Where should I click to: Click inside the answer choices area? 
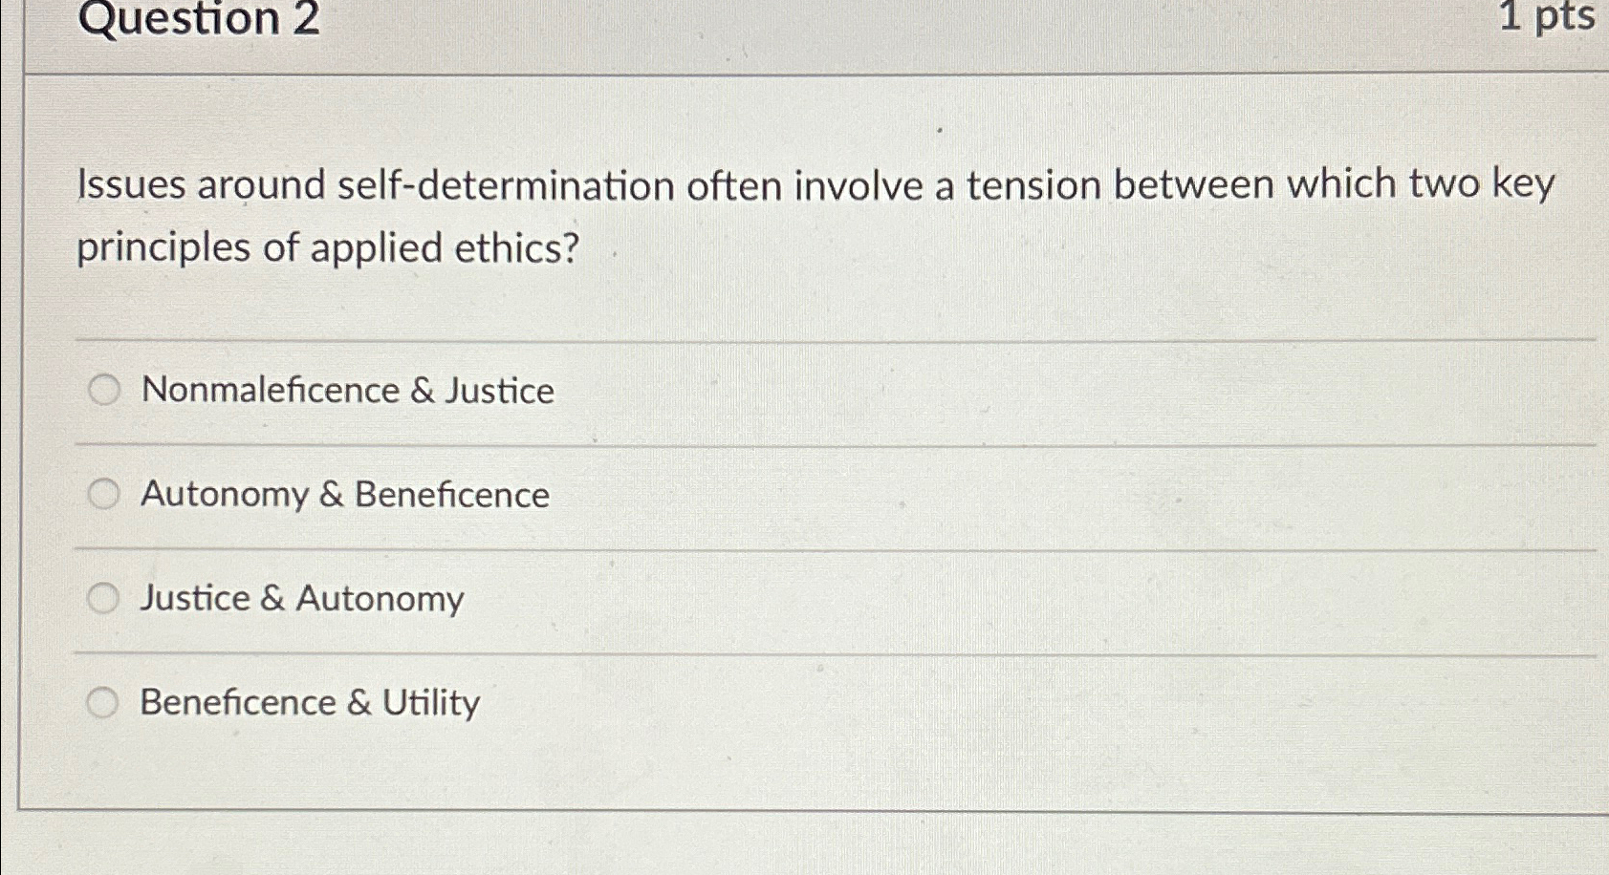pyautogui.click(x=803, y=544)
